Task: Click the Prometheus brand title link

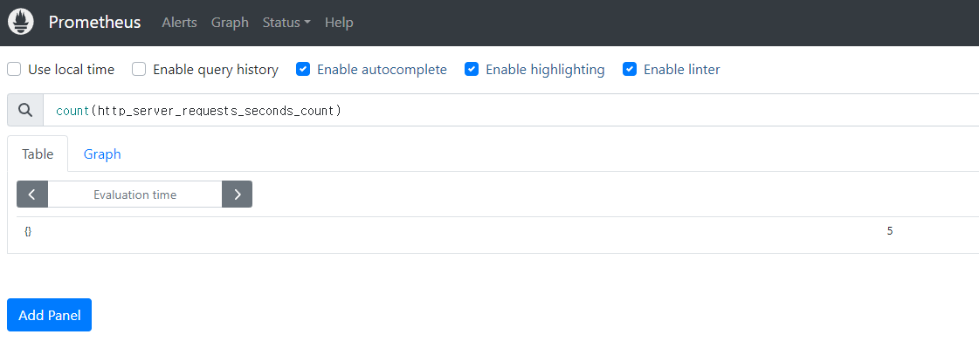Action: (95, 23)
